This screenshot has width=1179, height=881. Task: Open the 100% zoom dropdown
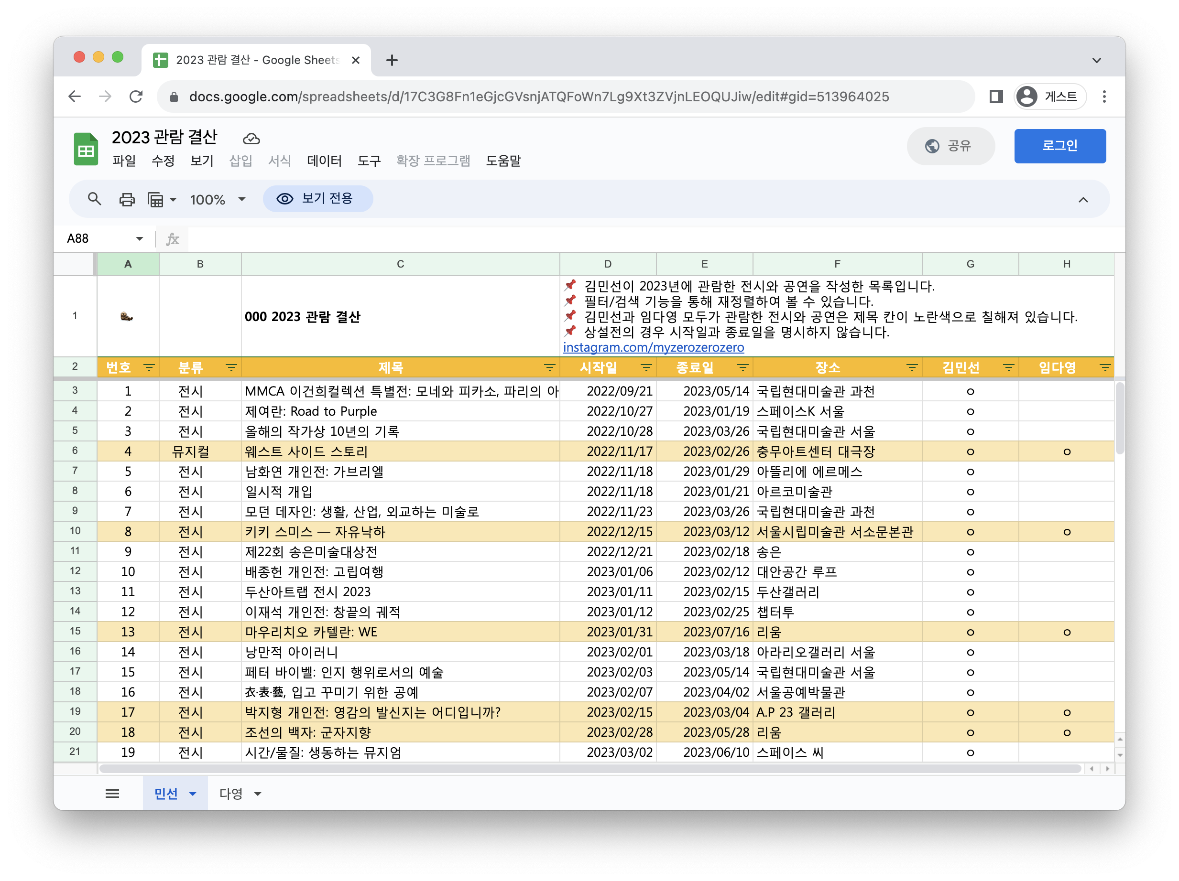click(x=218, y=199)
